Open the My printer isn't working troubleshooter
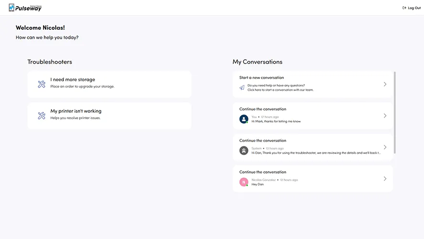 109,116
